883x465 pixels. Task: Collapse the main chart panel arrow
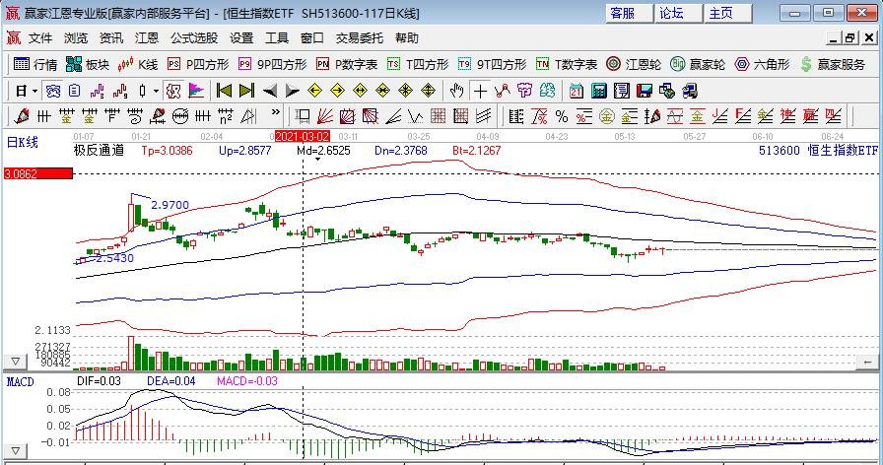tap(15, 362)
